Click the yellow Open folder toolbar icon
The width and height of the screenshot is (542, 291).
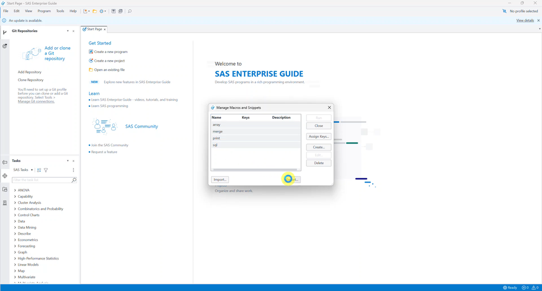[x=94, y=11]
